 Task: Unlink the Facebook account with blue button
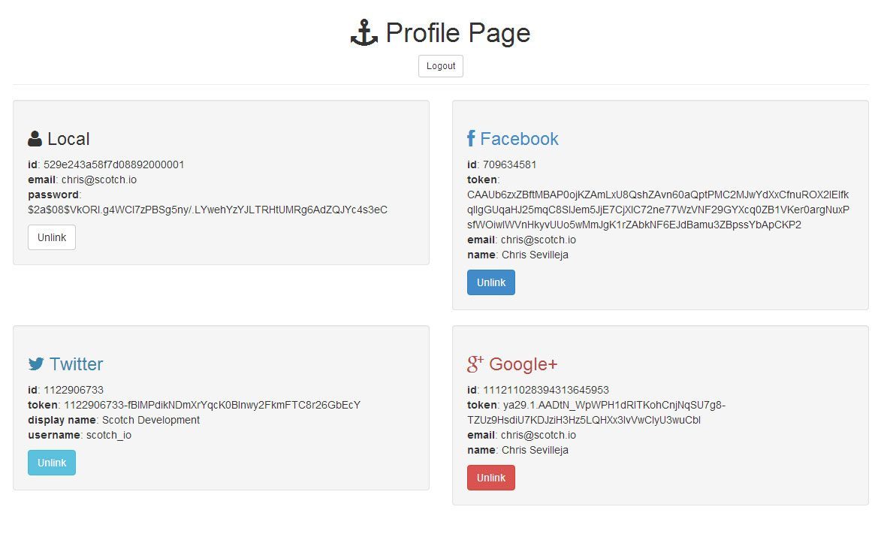tap(491, 282)
